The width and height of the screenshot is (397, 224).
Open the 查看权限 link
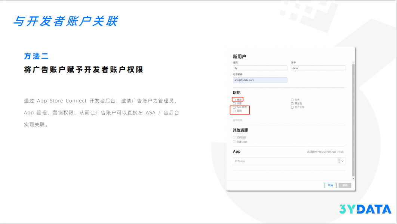237,120
